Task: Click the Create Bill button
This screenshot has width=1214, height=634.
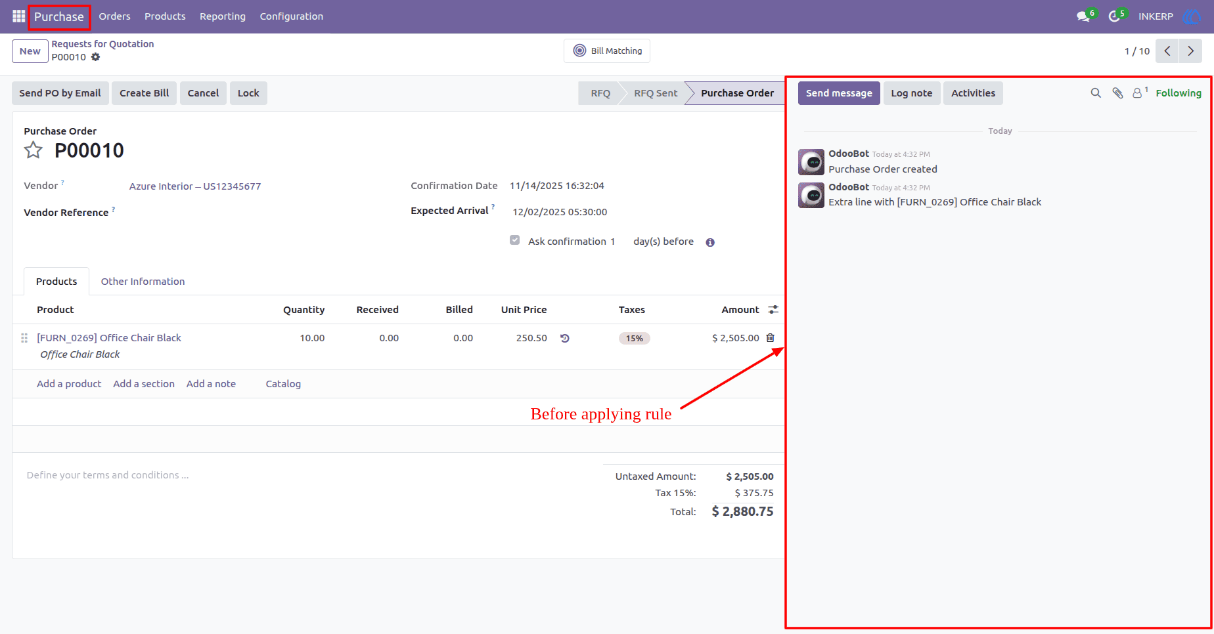Action: [x=145, y=93]
